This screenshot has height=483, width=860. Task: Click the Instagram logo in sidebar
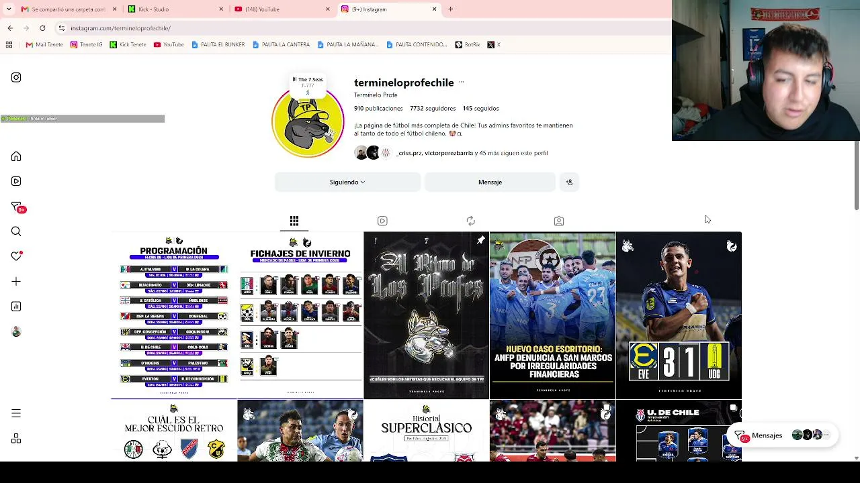(16, 78)
